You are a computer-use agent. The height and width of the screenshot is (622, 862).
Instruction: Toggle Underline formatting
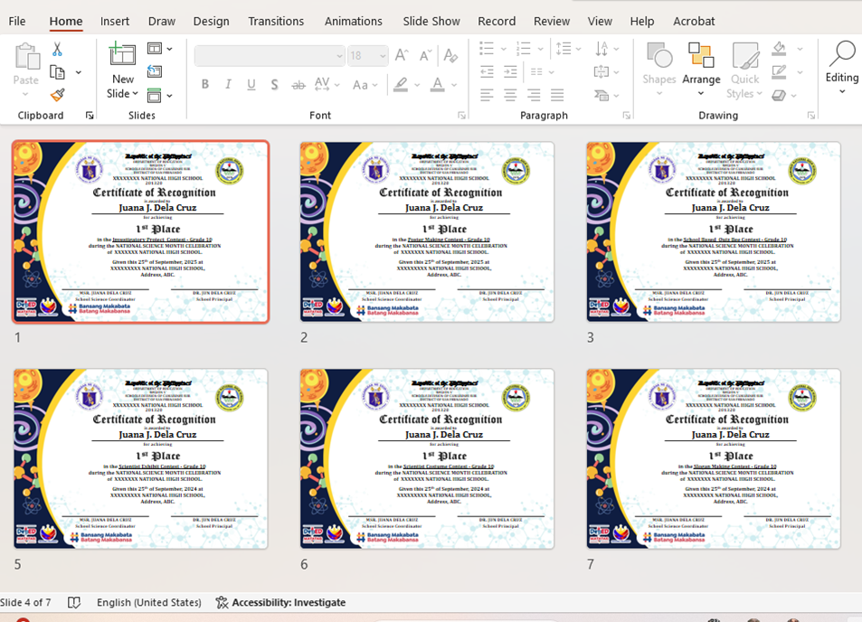coord(251,85)
